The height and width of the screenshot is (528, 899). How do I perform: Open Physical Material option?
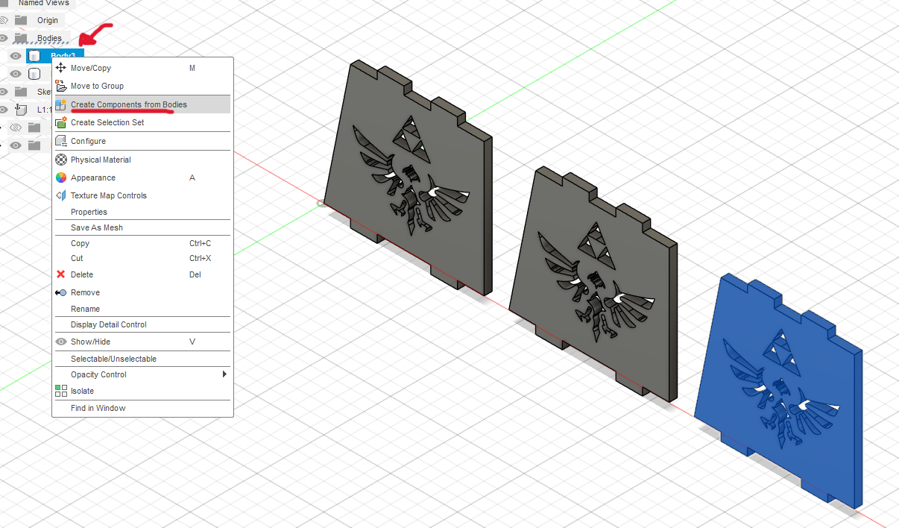point(142,160)
